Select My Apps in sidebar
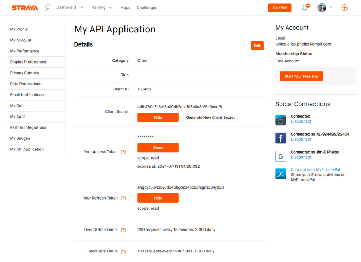The height and width of the screenshot is (262, 361). (x=36, y=117)
